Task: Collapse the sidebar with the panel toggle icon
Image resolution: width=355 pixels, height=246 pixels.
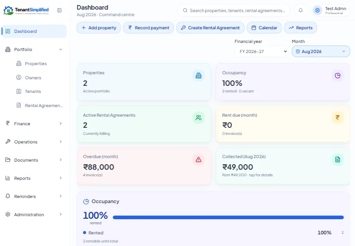Action: pyautogui.click(x=59, y=11)
